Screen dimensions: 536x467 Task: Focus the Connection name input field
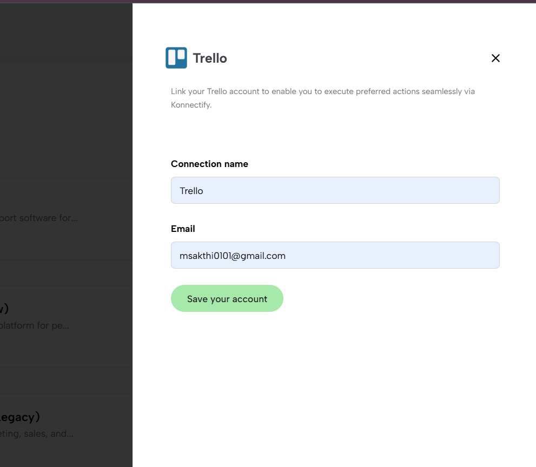[335, 190]
